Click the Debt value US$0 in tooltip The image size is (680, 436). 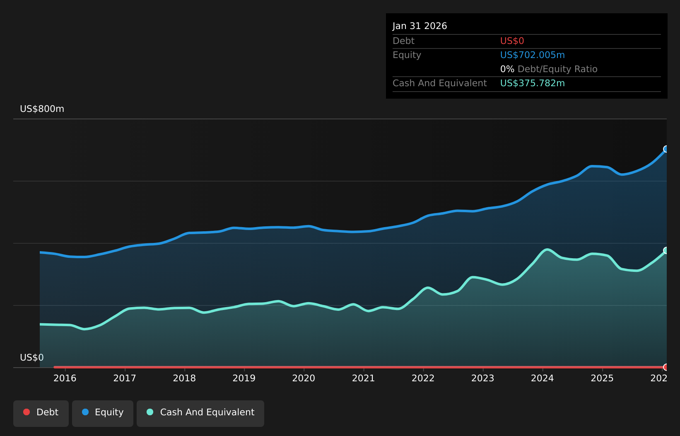point(512,41)
